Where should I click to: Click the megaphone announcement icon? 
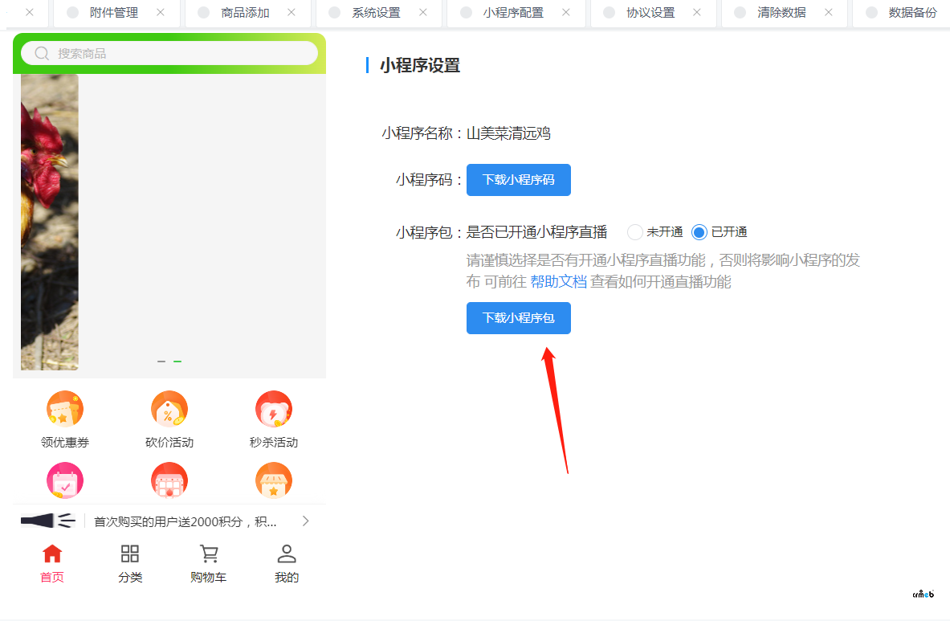click(x=47, y=520)
